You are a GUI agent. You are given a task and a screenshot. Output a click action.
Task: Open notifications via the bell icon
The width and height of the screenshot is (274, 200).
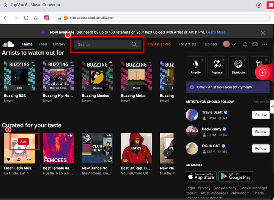(x=245, y=44)
